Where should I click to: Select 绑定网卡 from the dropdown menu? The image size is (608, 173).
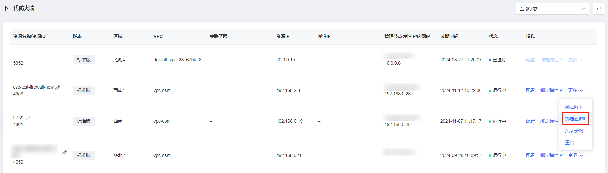tap(574, 107)
